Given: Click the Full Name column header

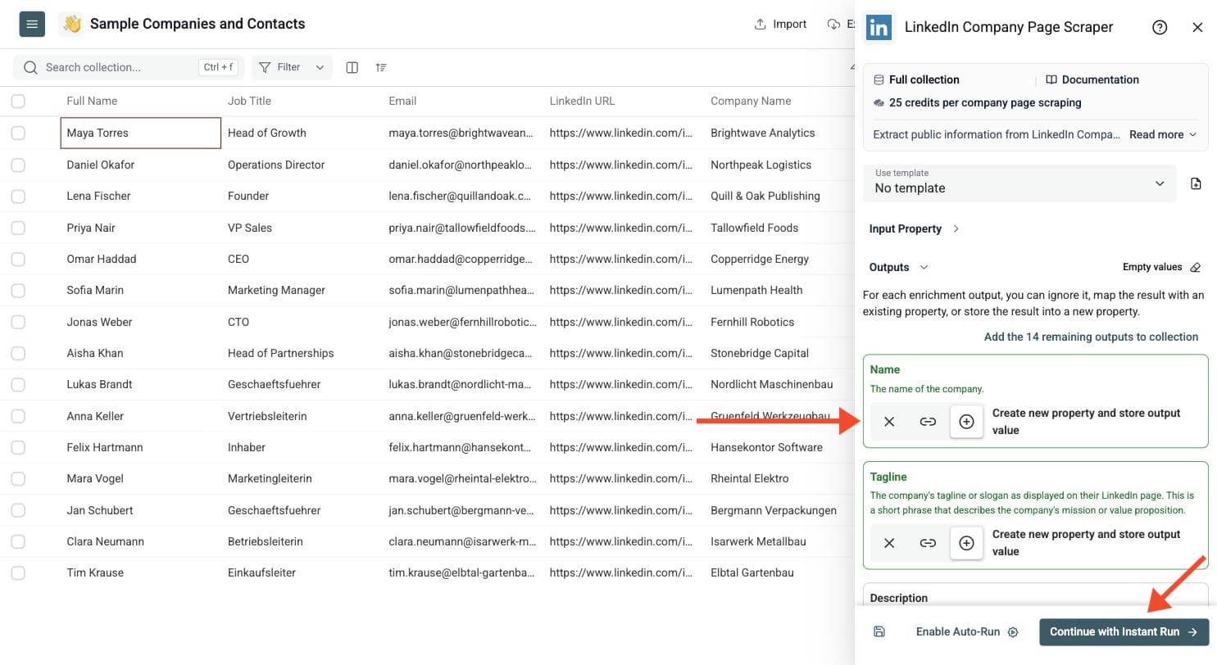Looking at the screenshot, I should (x=92, y=101).
